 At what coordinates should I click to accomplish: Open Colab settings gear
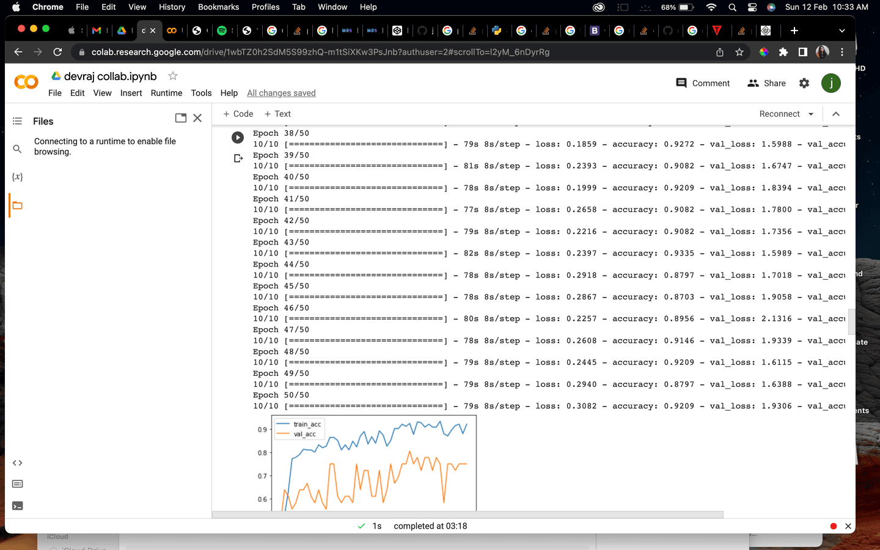tap(804, 83)
